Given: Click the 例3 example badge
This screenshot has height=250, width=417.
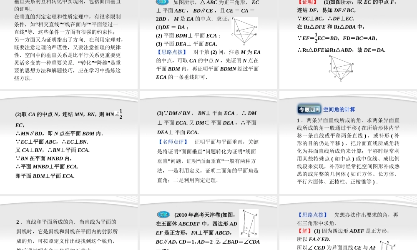Looking at the screenshot, I should (x=162, y=2).
